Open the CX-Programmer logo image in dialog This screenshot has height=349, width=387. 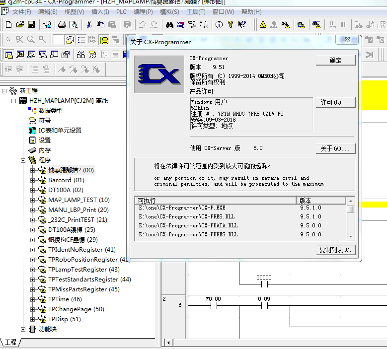pyautogui.click(x=159, y=74)
